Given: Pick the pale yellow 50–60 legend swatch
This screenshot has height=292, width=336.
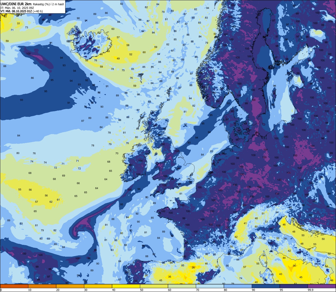Looking at the screenshot, I should 154,286.
